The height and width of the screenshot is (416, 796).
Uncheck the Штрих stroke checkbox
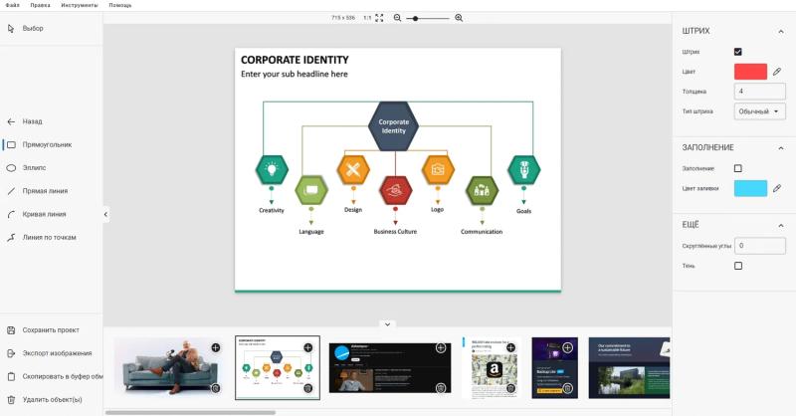[738, 52]
